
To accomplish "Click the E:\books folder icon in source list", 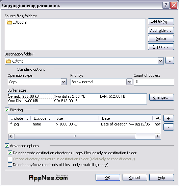I will pos(9,22).
